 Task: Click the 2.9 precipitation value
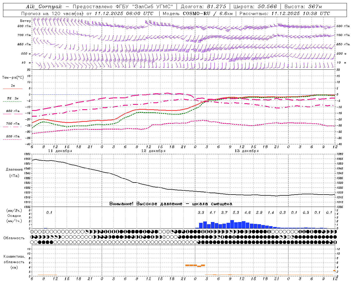click(259, 212)
